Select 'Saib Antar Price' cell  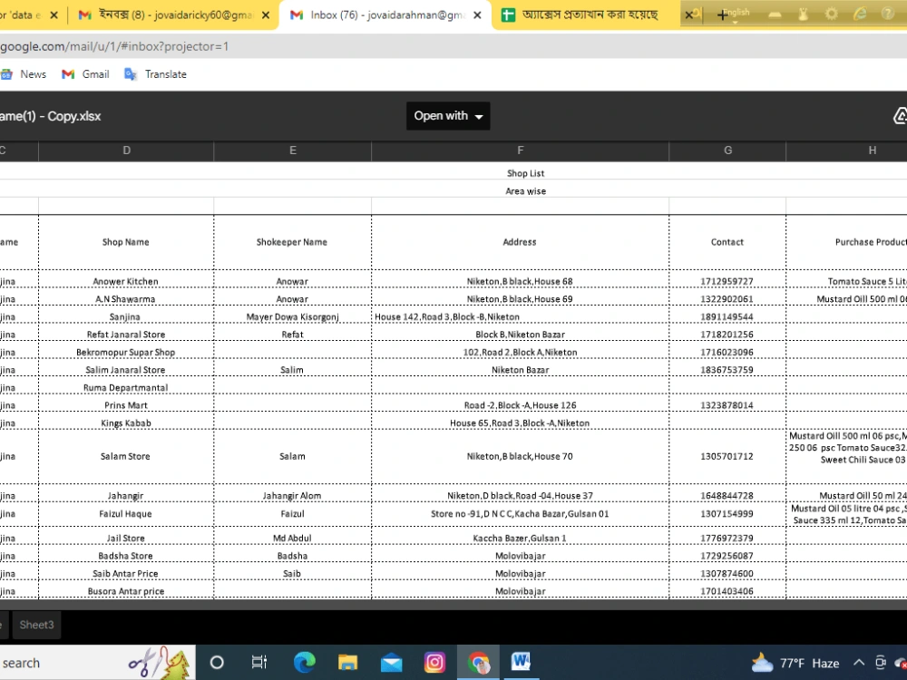tap(125, 574)
